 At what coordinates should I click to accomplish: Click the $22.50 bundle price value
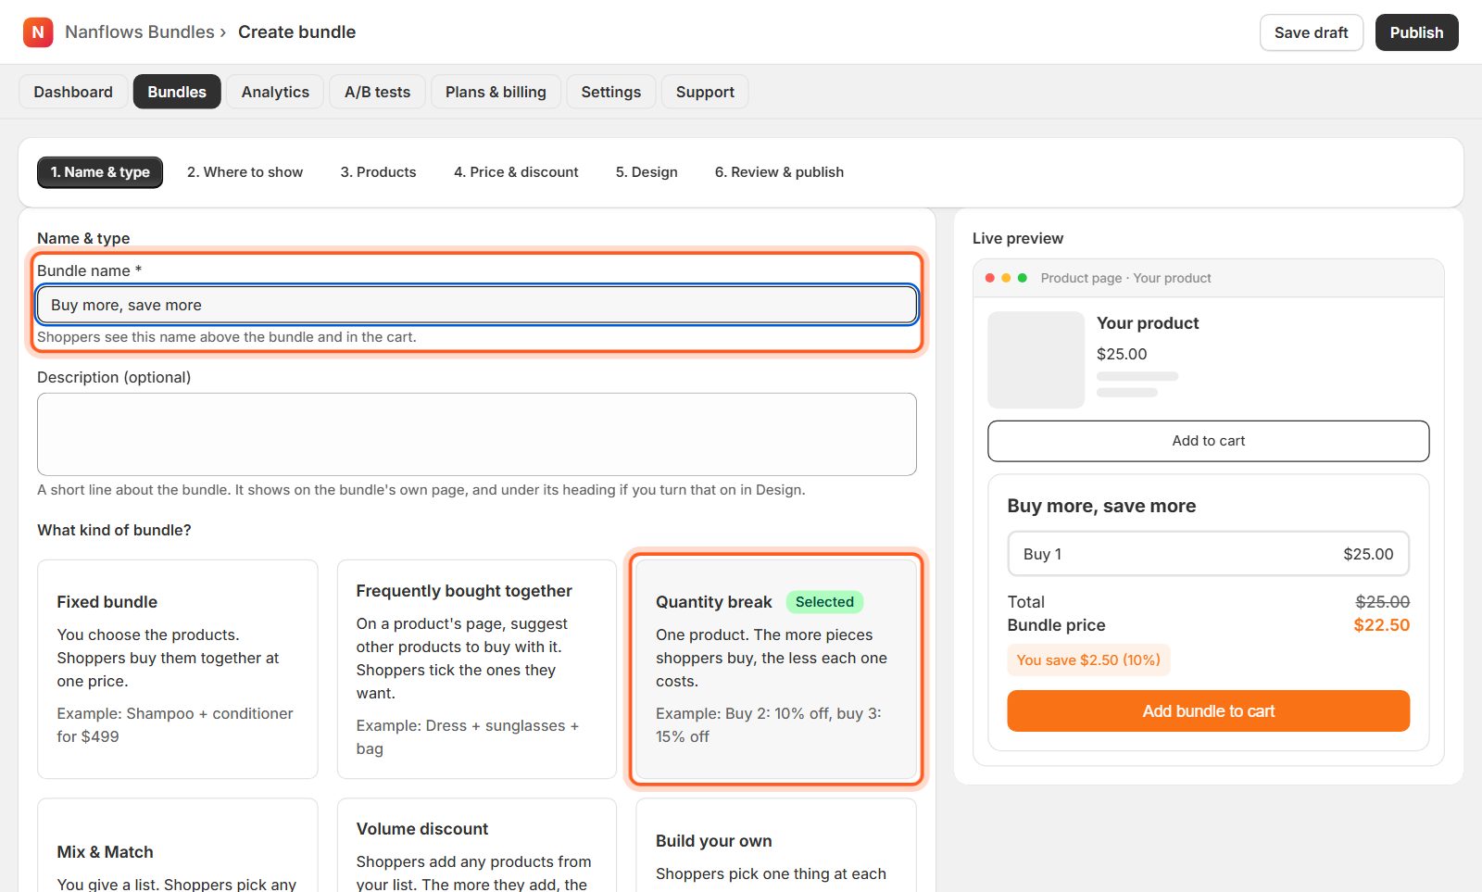pos(1381,625)
